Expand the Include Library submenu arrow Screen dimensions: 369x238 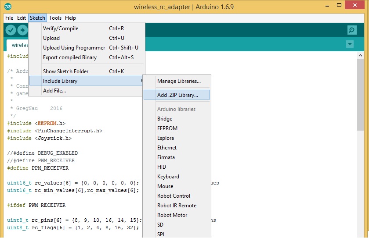point(141,81)
